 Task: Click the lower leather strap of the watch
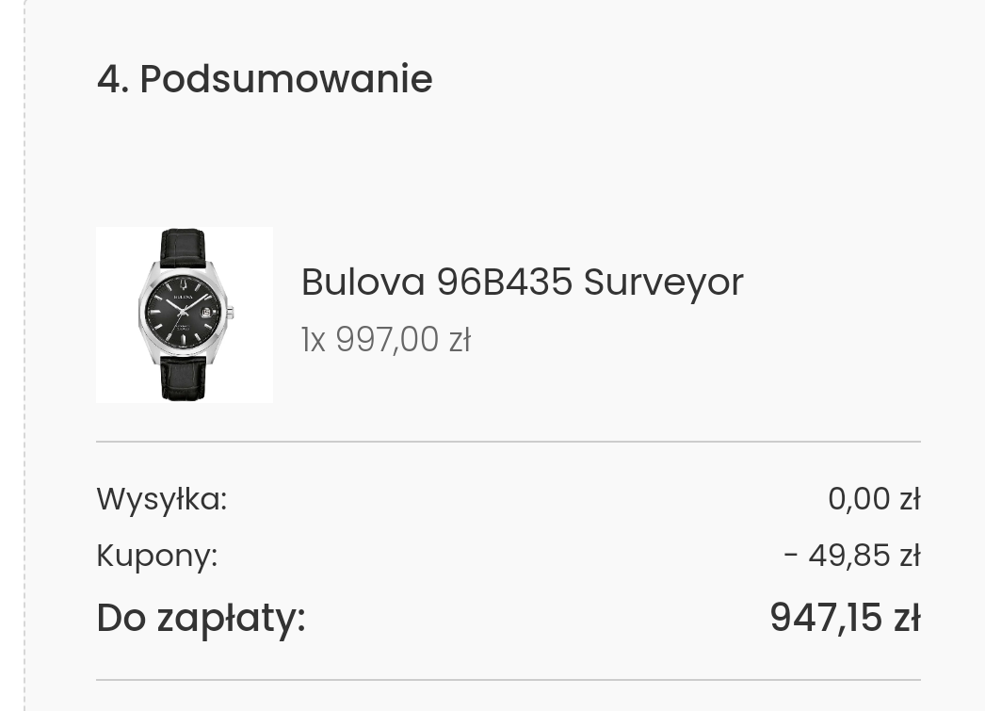(x=184, y=379)
